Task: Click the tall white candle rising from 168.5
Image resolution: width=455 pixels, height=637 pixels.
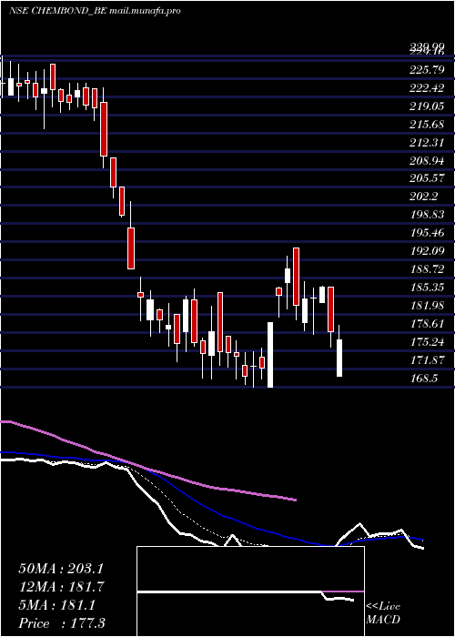Action: pyautogui.click(x=269, y=355)
